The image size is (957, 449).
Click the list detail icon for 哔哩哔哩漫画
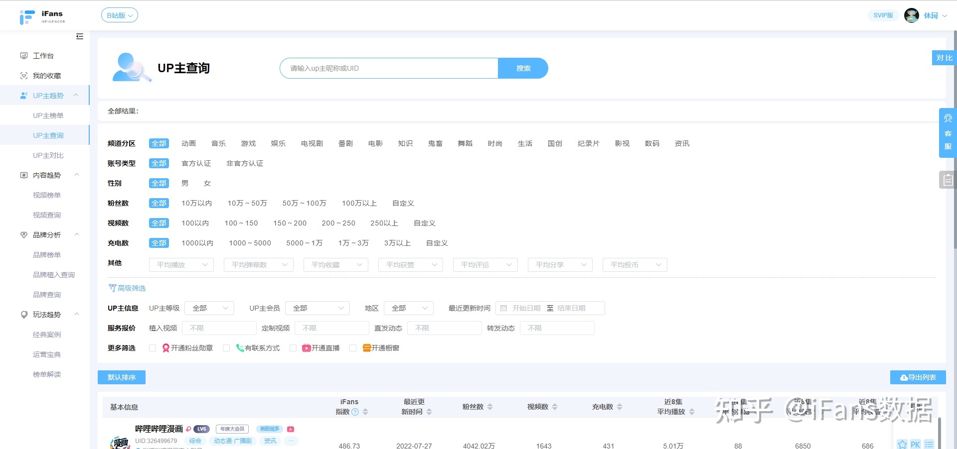929,445
